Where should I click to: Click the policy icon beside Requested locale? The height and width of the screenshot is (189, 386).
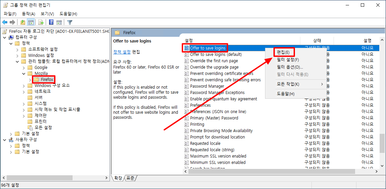pos(186,144)
